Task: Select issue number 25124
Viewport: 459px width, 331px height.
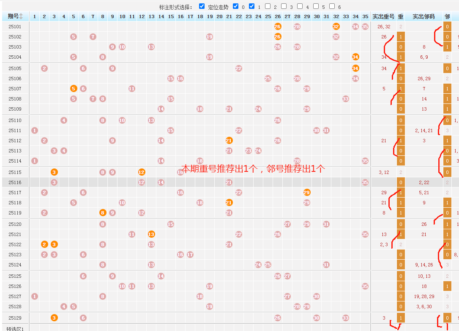Action: click(x=15, y=265)
